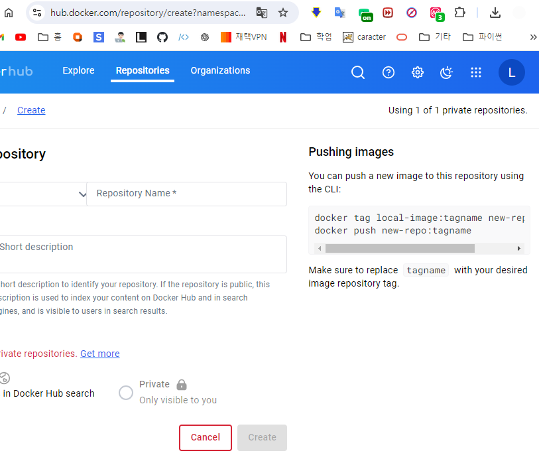
Task: Open the Docker Hub help icon
Action: (x=389, y=72)
